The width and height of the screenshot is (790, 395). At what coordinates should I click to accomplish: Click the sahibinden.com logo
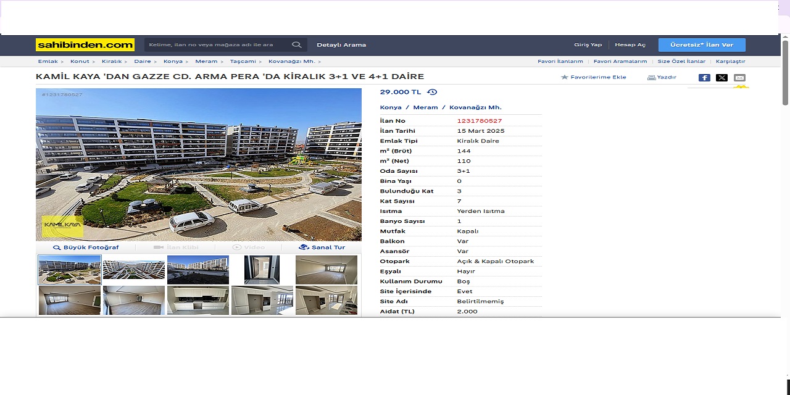(x=85, y=44)
